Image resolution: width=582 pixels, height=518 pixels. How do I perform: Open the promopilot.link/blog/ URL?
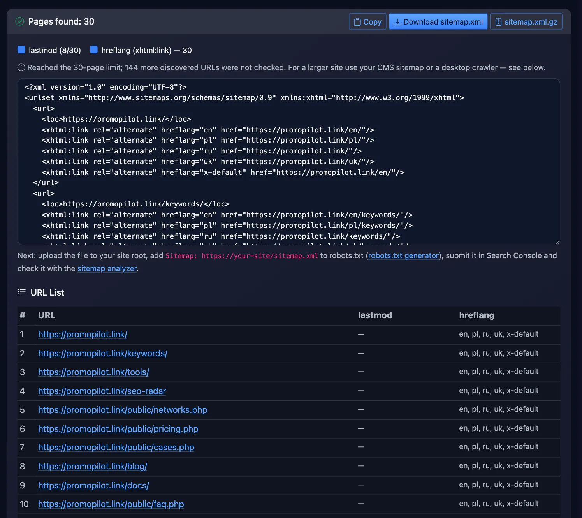[x=93, y=466]
